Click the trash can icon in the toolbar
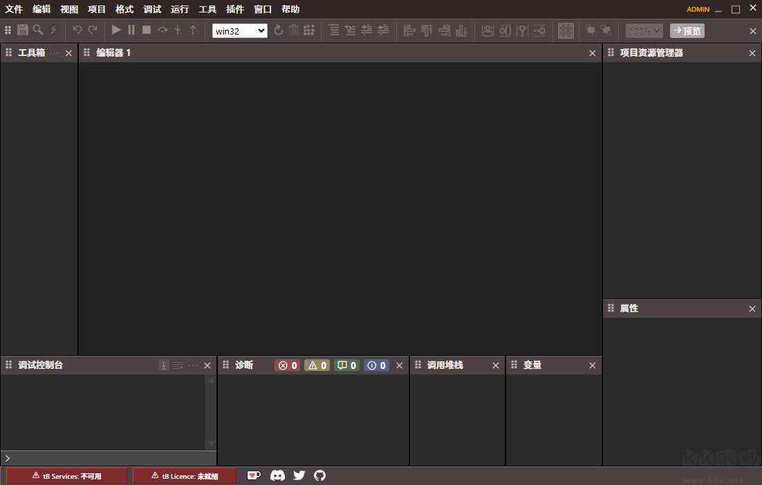 point(294,30)
